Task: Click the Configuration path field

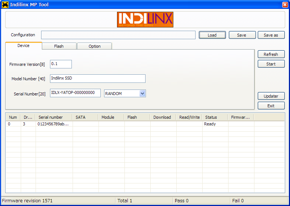Action: [x=118, y=35]
